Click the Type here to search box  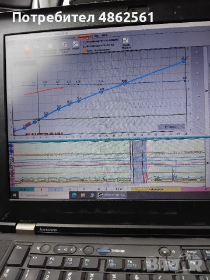(x=44, y=195)
